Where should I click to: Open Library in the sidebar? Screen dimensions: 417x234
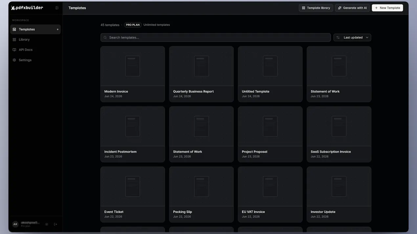click(x=35, y=39)
